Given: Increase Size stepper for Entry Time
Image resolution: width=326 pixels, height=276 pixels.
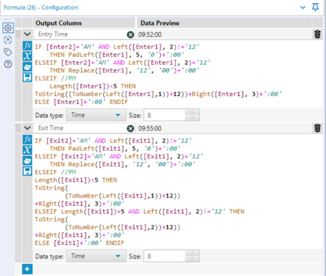Looking at the screenshot, I should tap(192, 113).
